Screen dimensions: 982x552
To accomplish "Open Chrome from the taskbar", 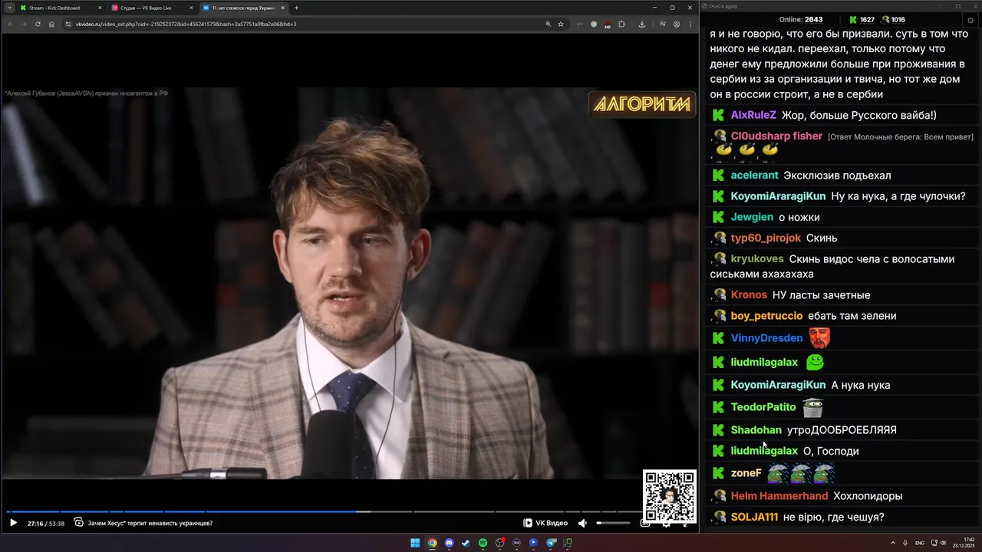I will pyautogui.click(x=432, y=543).
